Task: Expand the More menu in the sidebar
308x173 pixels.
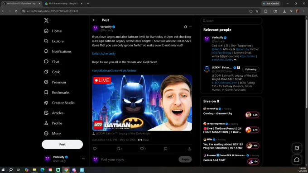Action: (x=53, y=133)
